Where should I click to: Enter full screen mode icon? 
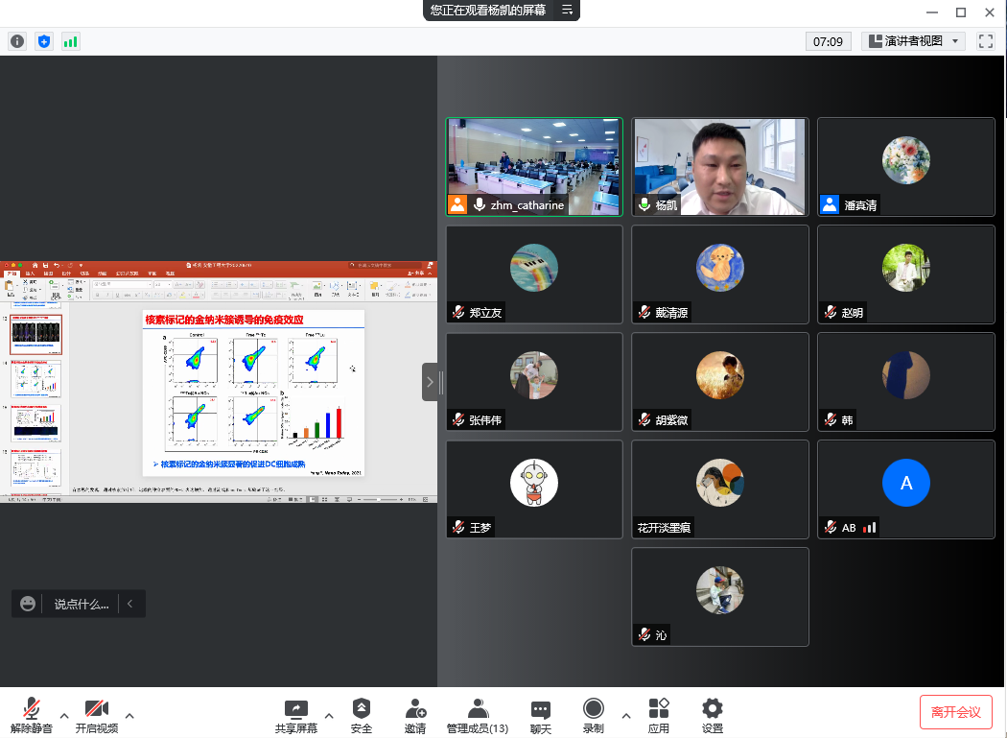[x=986, y=41]
